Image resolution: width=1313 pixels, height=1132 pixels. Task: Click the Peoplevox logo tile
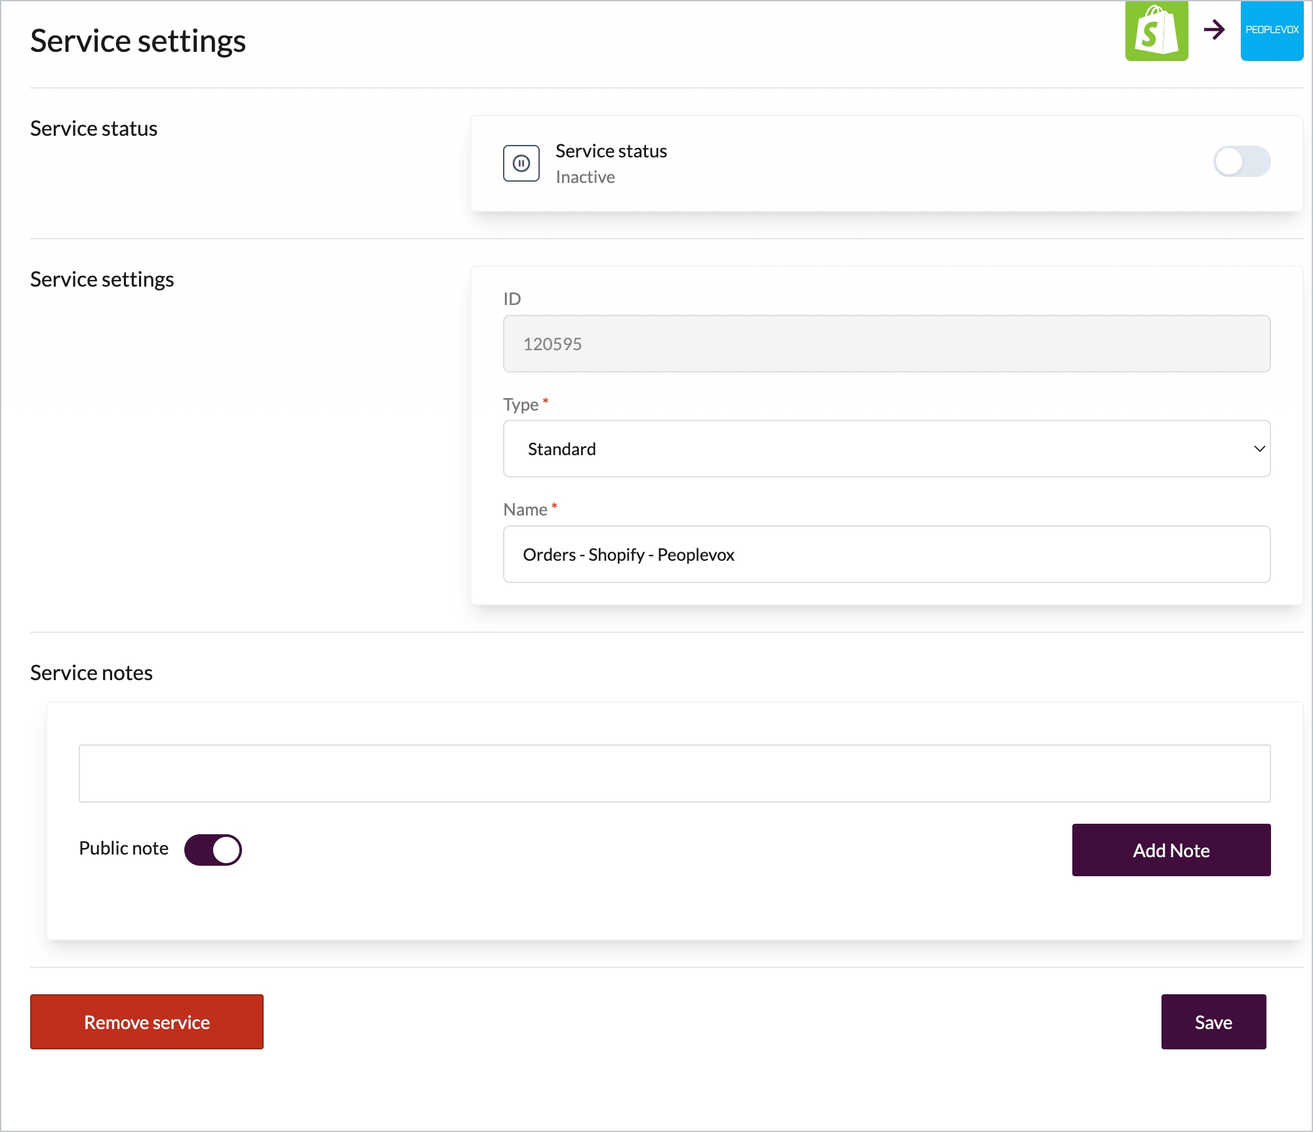1271,31
